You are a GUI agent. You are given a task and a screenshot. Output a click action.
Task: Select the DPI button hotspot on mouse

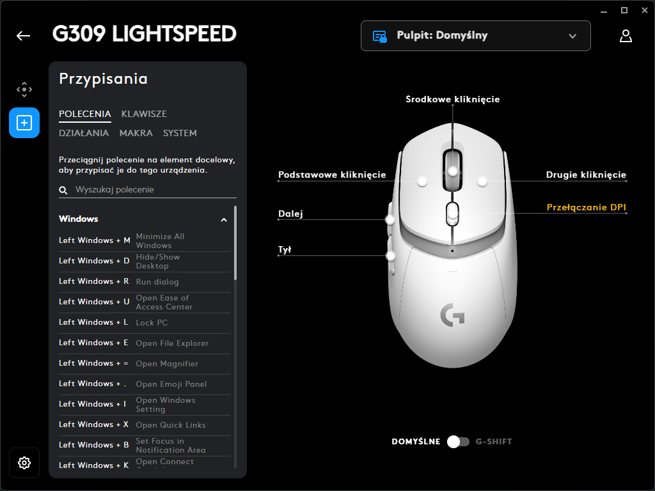[x=452, y=214]
